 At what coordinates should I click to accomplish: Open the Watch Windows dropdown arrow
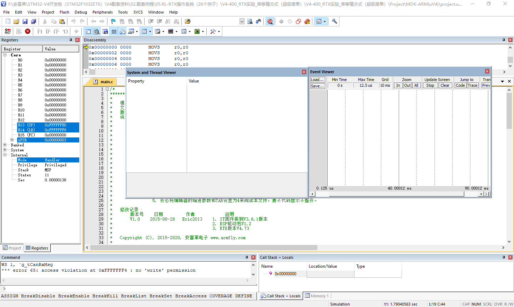pyautogui.click(x=137, y=31)
